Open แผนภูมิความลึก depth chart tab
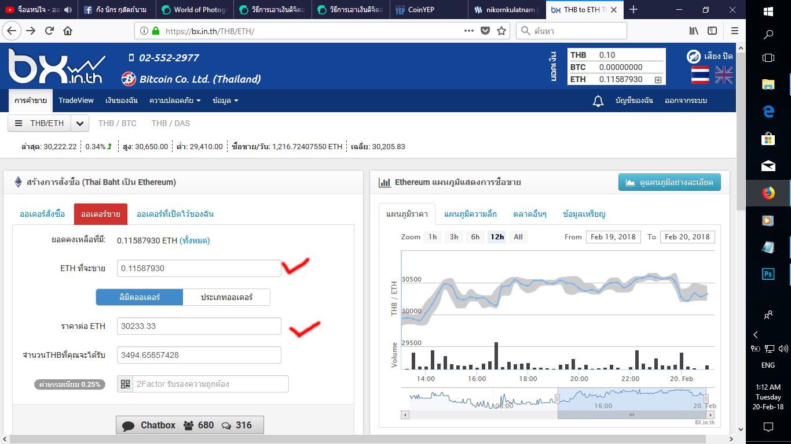The height and width of the screenshot is (444, 791). (x=470, y=214)
